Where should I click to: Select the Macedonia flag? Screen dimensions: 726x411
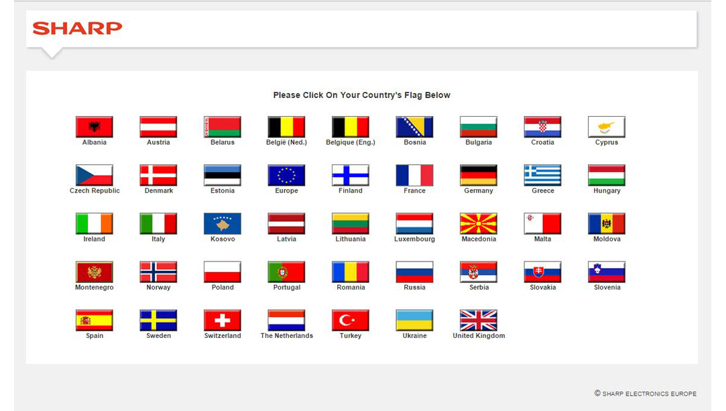click(x=478, y=223)
